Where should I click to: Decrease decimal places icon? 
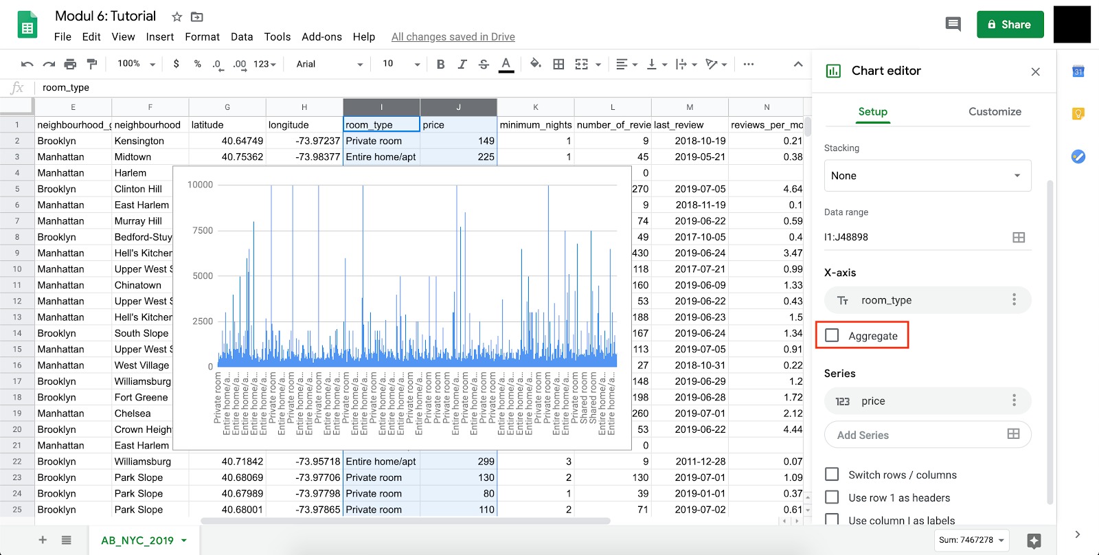tap(217, 65)
